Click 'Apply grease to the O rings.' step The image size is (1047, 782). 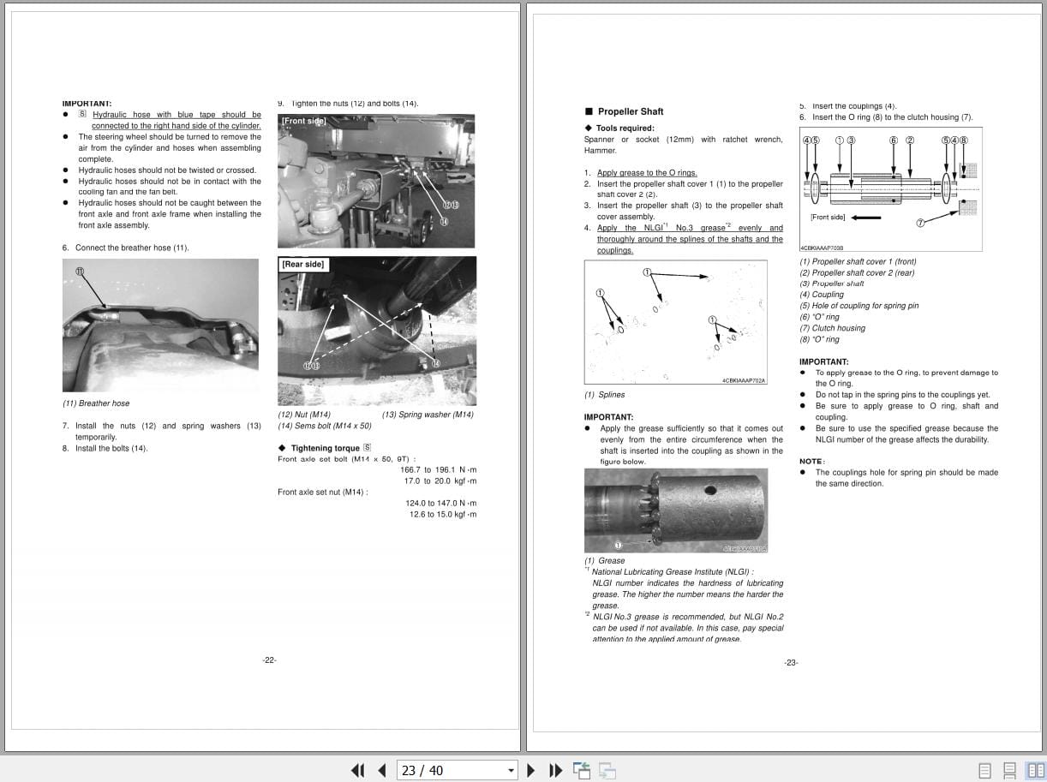coord(647,173)
